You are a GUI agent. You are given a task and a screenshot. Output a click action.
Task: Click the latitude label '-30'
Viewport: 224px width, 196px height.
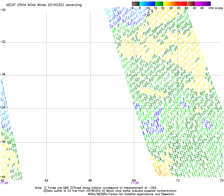3,10
